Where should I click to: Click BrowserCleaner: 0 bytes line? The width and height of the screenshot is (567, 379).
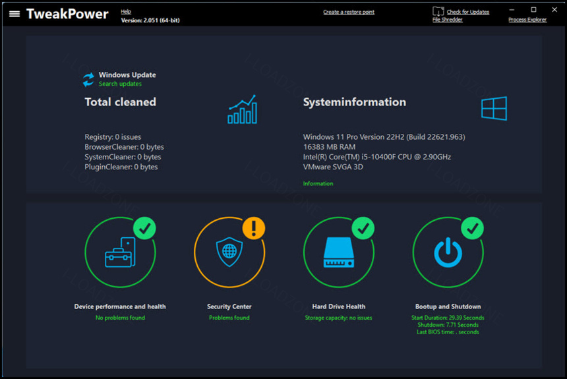point(124,147)
